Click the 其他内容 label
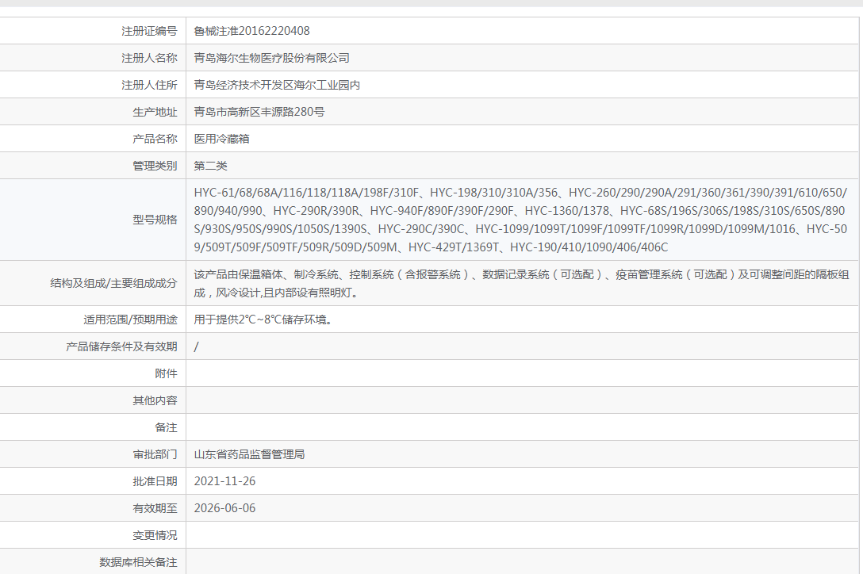Image resolution: width=863 pixels, height=574 pixels. pos(155,400)
